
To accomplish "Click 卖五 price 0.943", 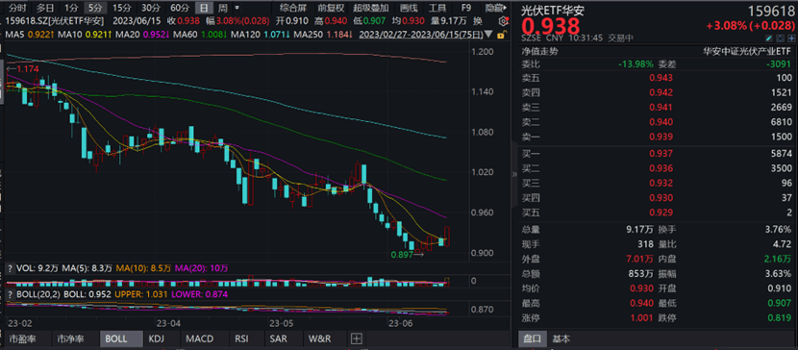I will 662,78.
